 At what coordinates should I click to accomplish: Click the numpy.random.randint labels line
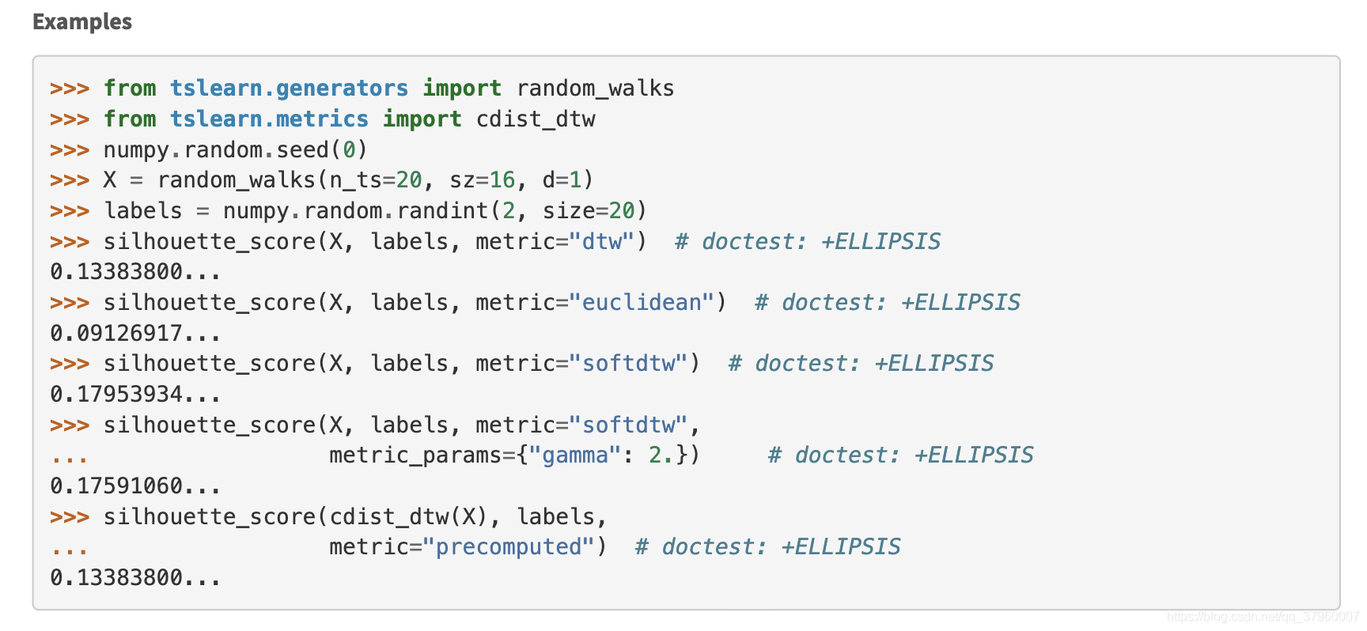pos(376,210)
